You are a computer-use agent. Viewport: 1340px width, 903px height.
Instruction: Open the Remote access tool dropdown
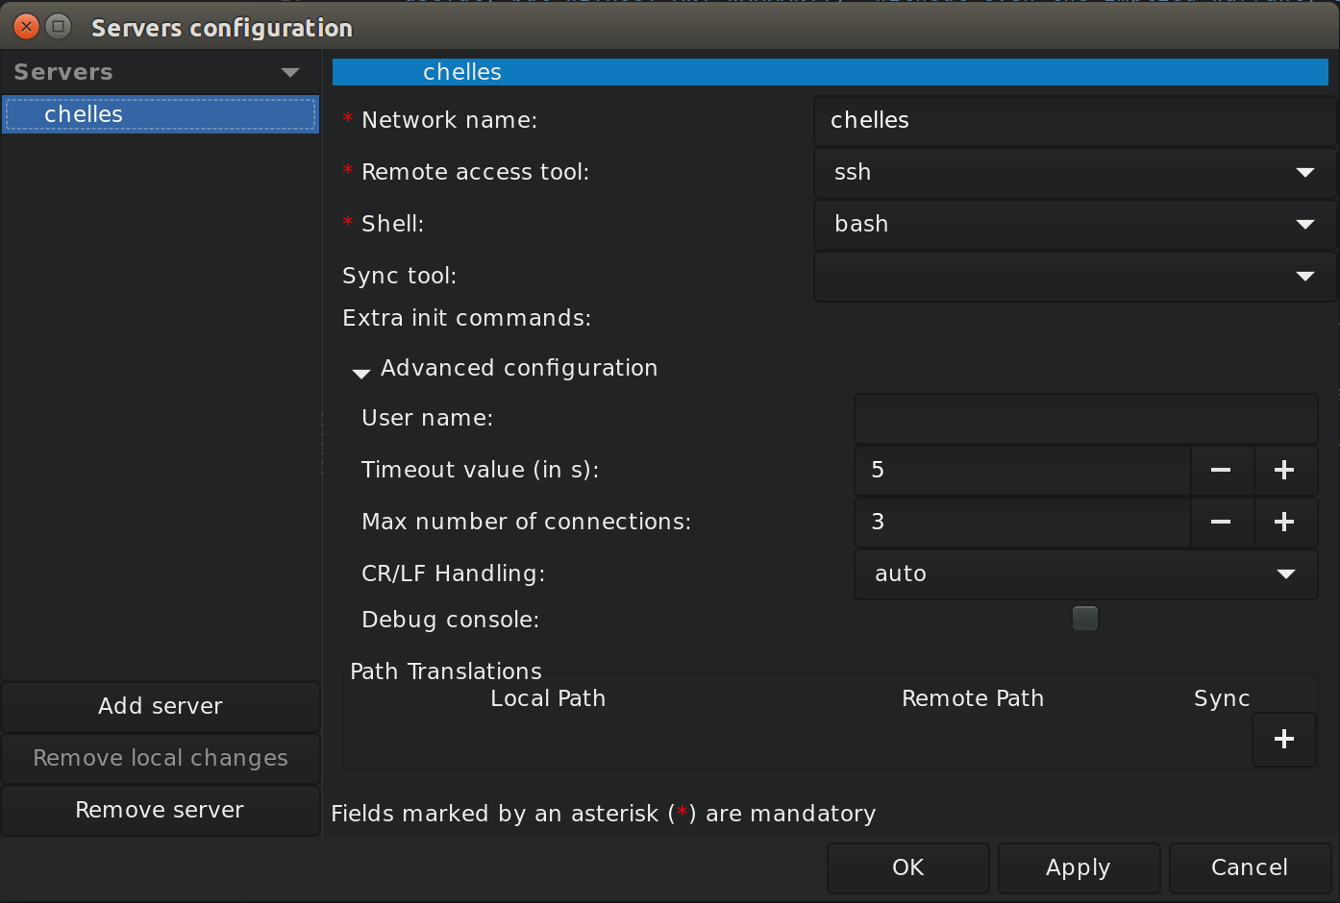(1305, 173)
